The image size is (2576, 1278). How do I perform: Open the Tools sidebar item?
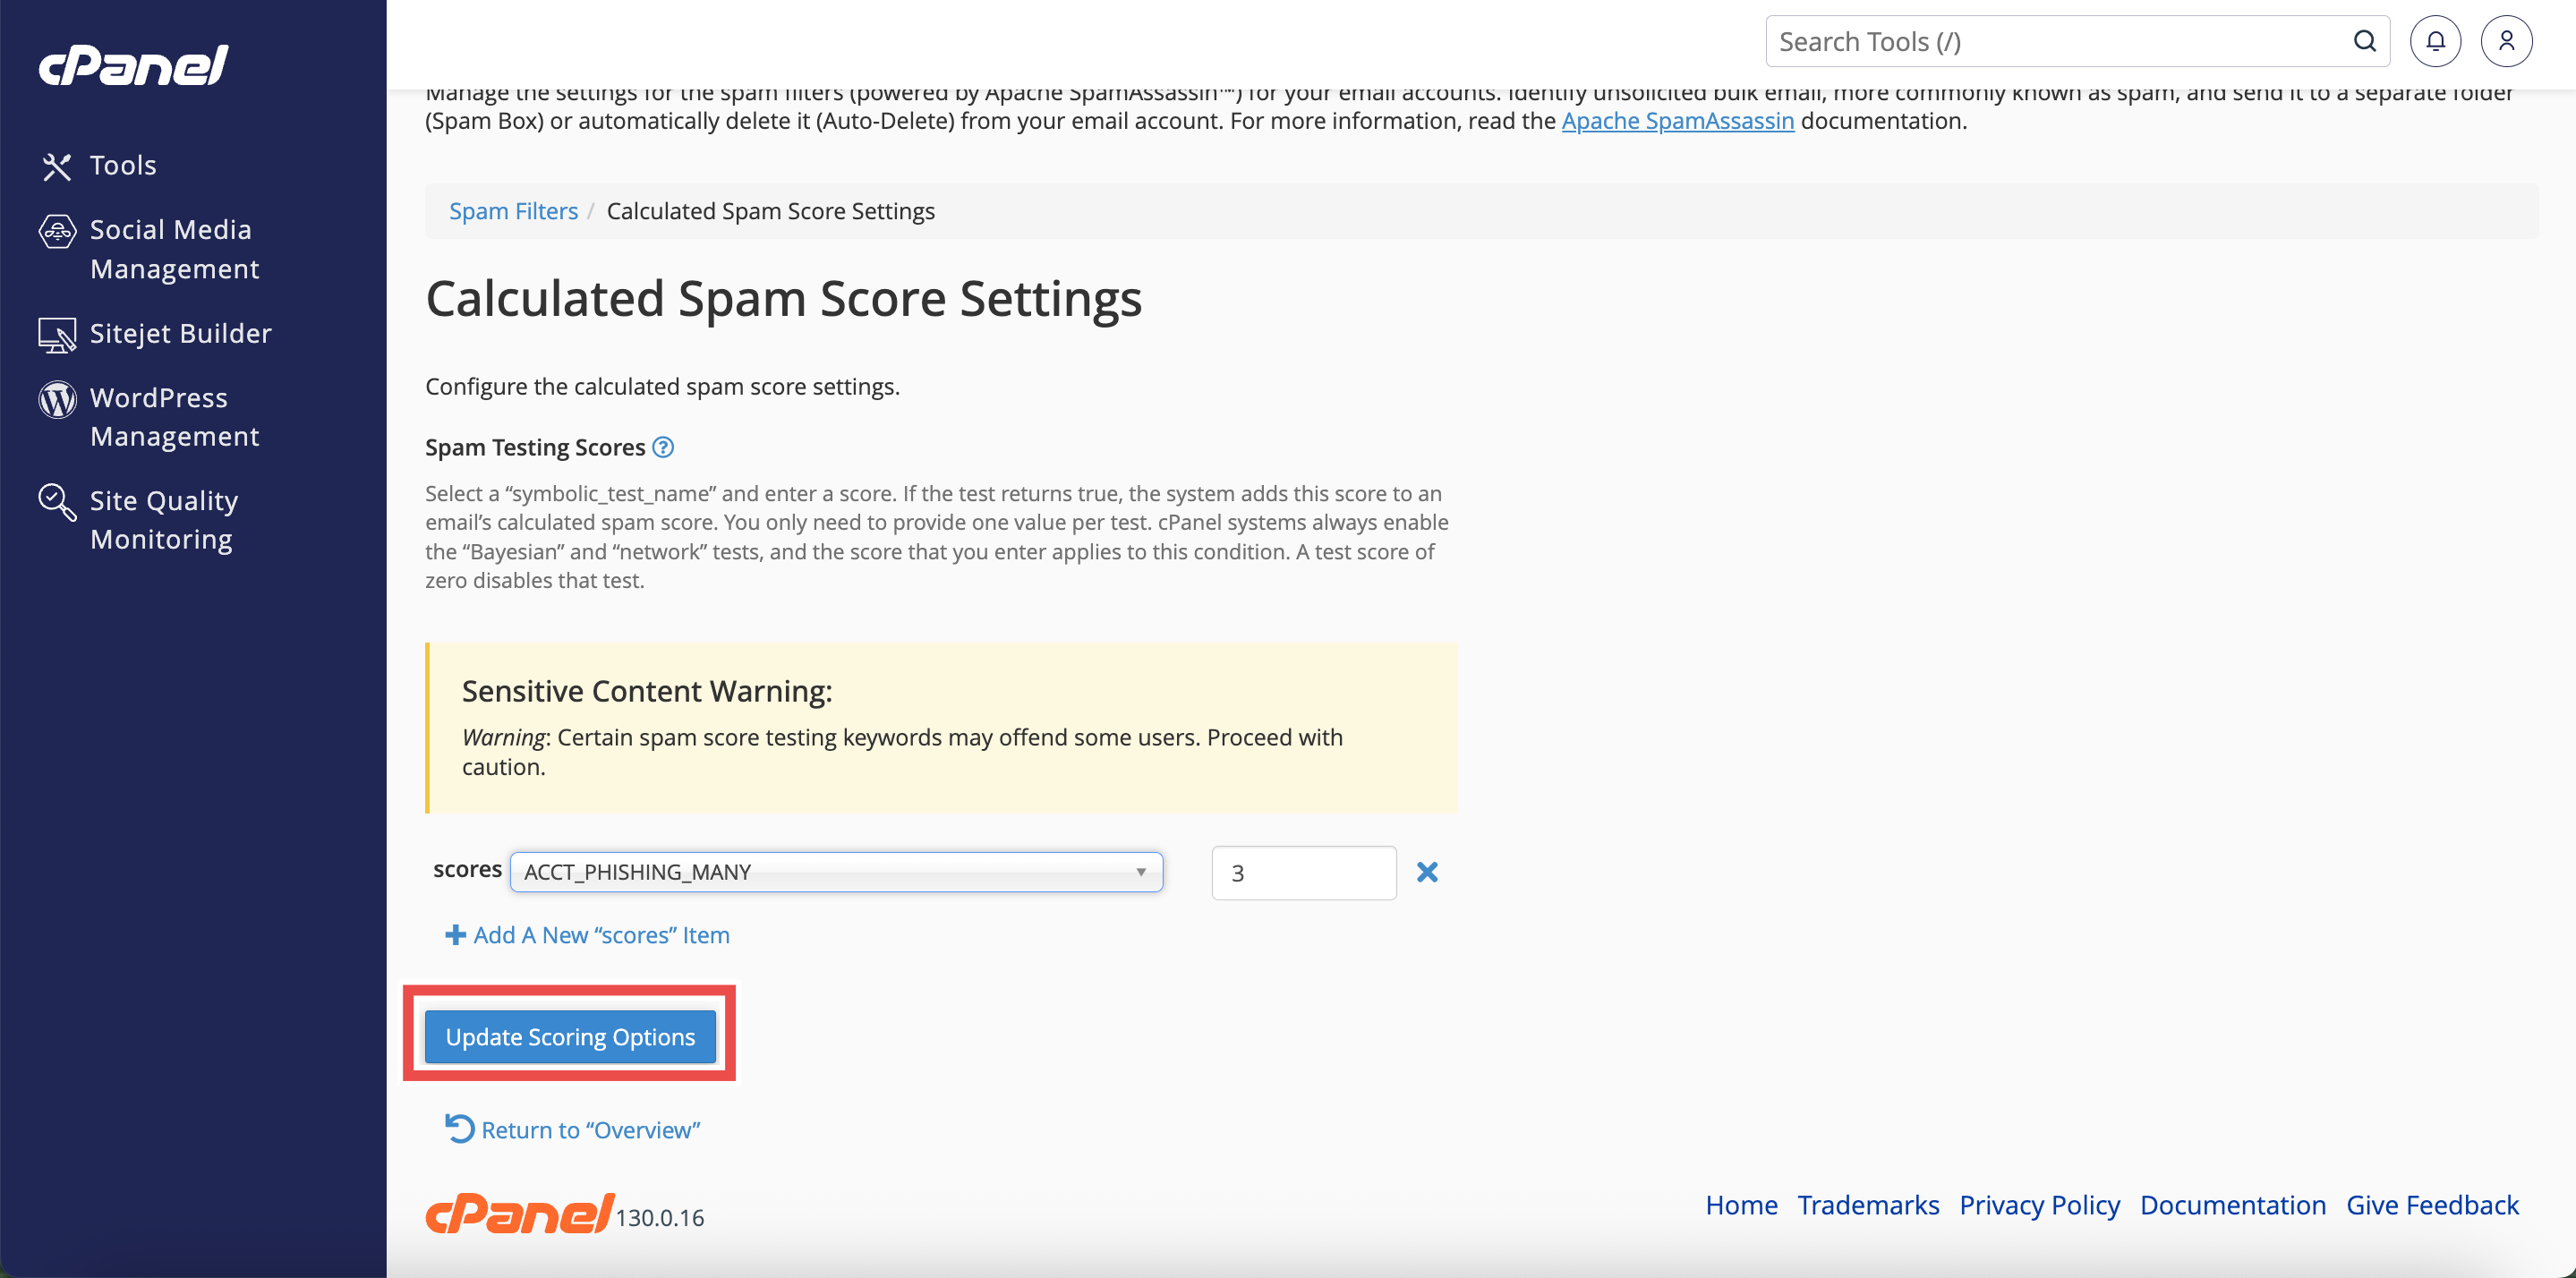122,165
